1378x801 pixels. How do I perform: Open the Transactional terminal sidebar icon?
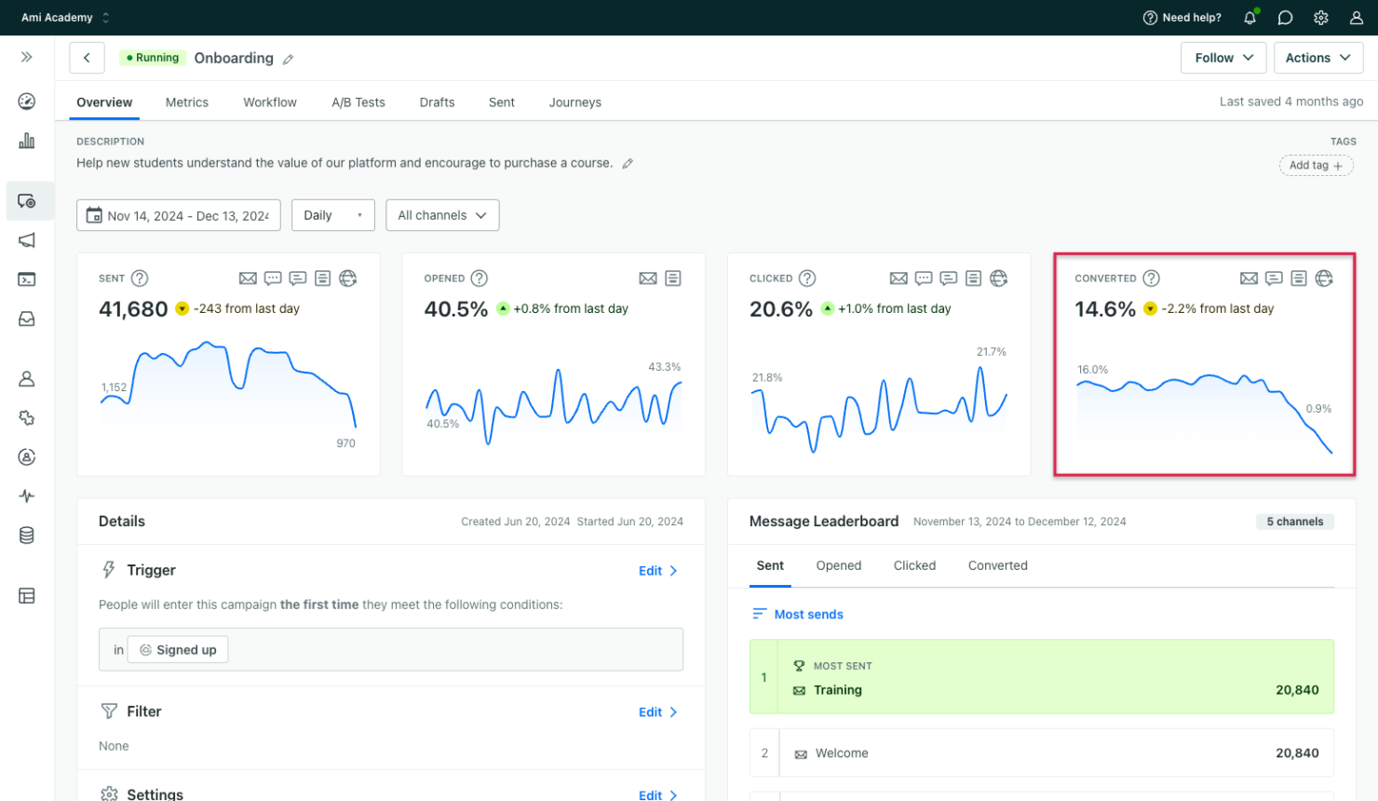coord(27,279)
